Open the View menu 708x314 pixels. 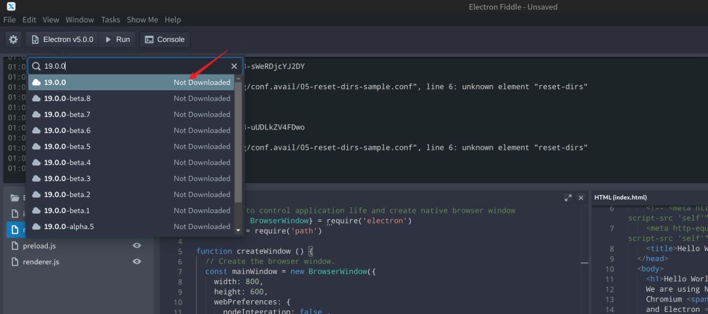(51, 20)
